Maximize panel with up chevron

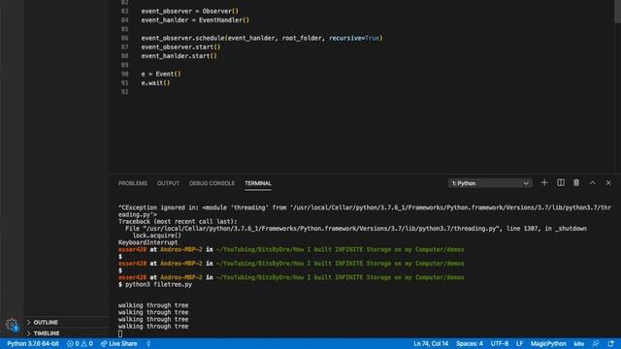(593, 183)
